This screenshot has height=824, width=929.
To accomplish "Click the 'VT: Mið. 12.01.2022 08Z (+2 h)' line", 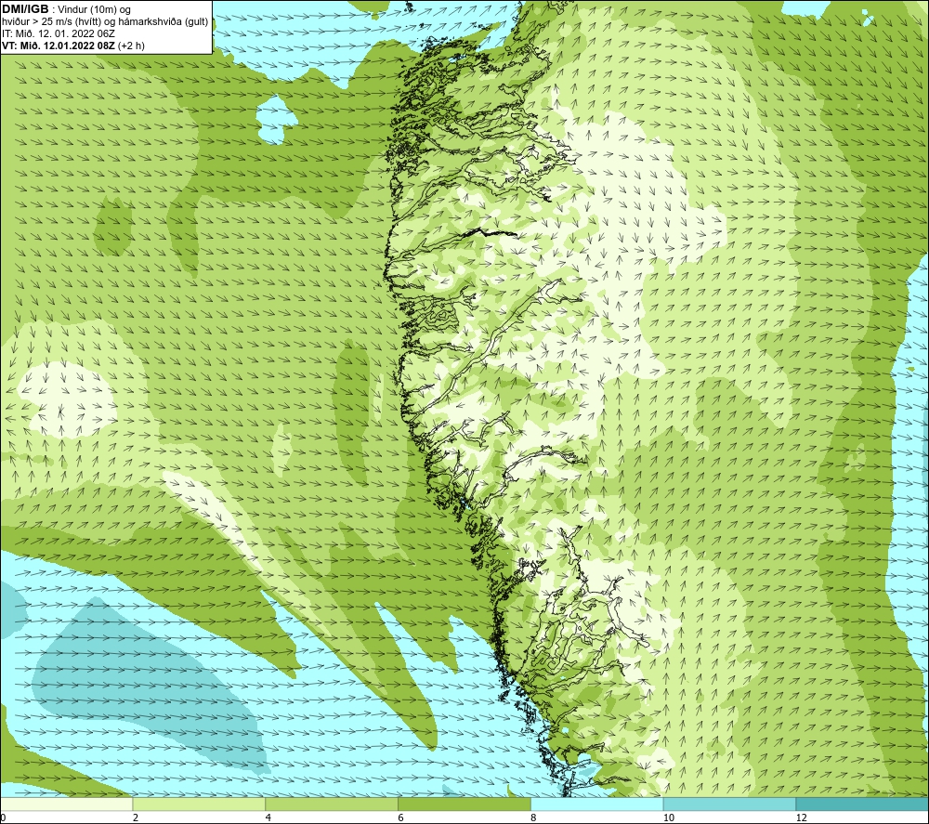I will click(x=72, y=46).
